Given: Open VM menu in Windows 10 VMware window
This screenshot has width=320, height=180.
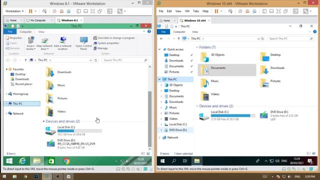Looking at the screenshot, I should tap(187, 11).
